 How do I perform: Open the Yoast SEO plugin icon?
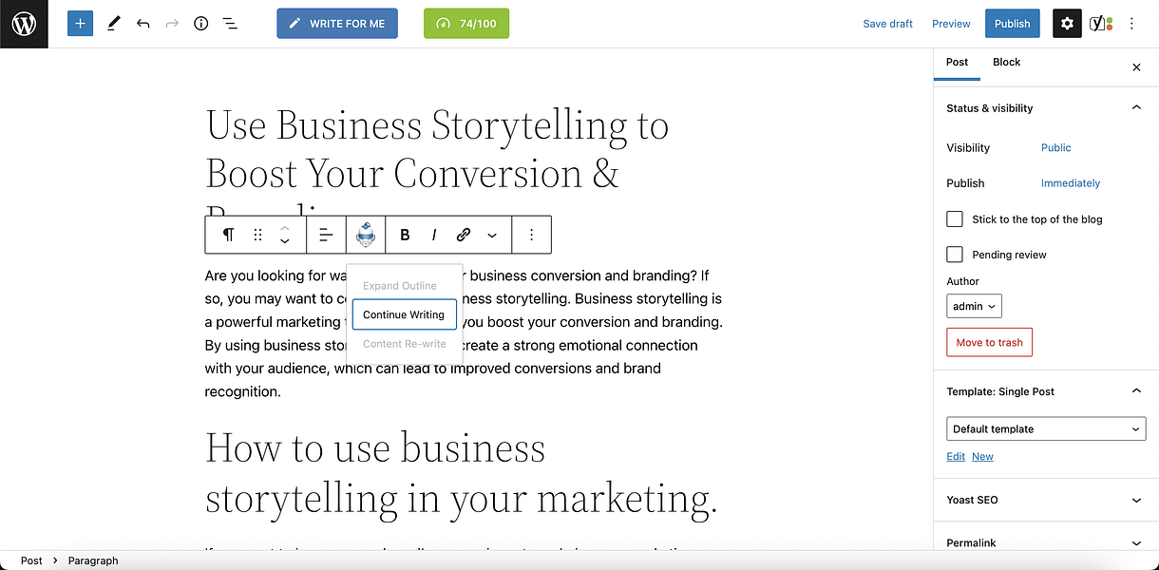click(1100, 24)
